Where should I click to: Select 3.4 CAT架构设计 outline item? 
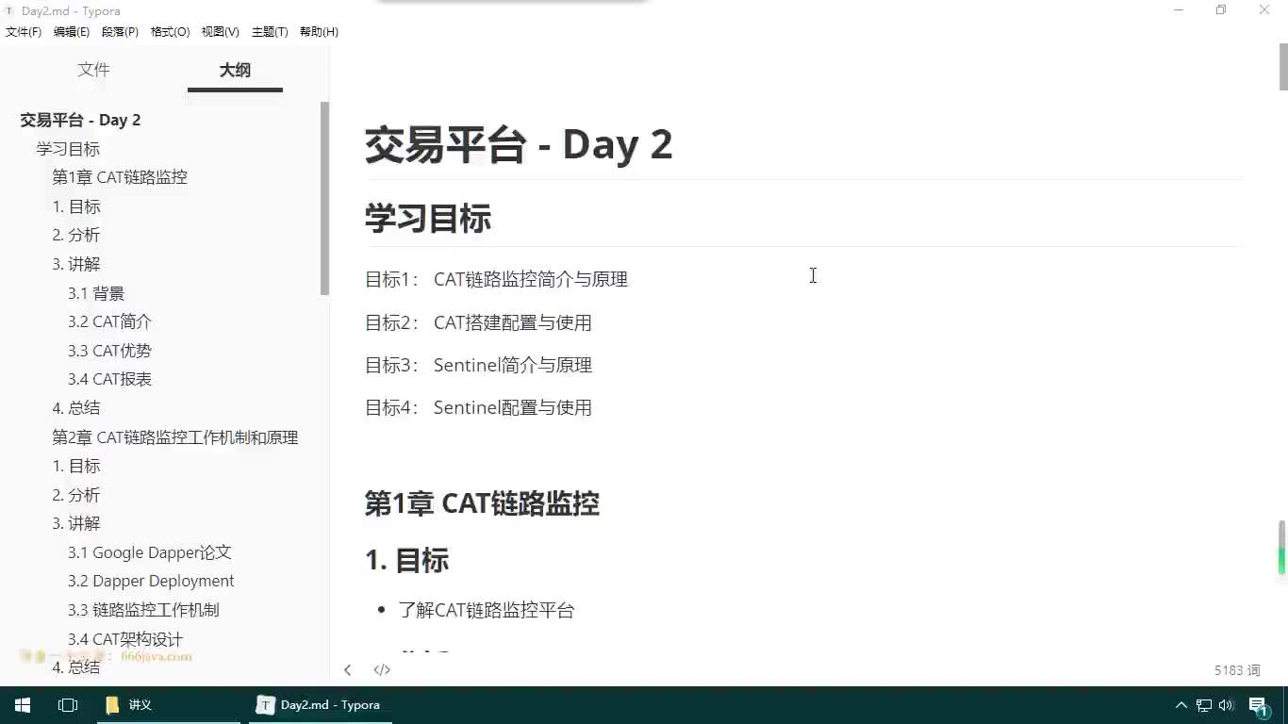pyautogui.click(x=125, y=639)
